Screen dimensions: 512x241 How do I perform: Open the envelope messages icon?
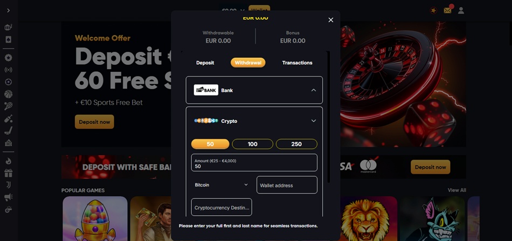[x=447, y=10]
